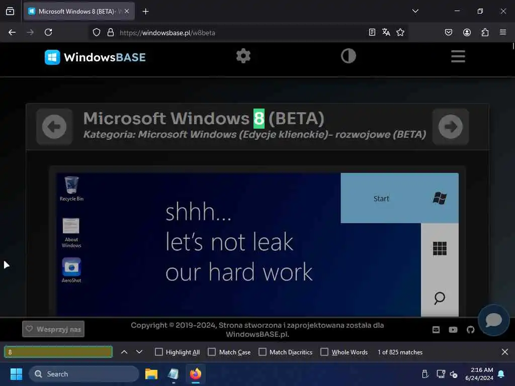Click the taskbar Search box

click(84, 374)
